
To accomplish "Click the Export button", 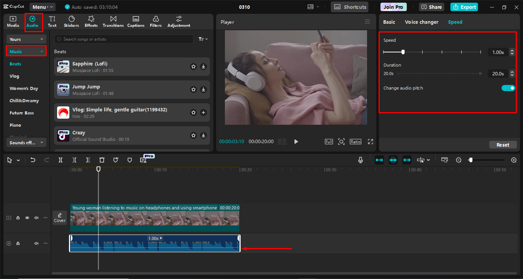I will tap(464, 7).
